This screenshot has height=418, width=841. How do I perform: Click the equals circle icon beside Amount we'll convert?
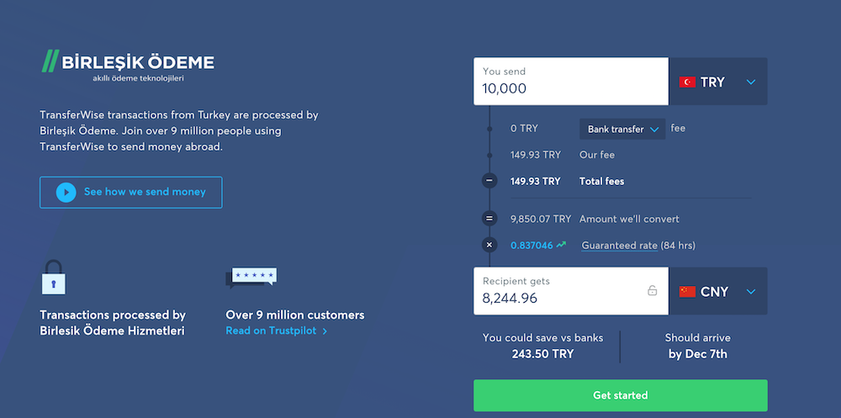(x=489, y=219)
